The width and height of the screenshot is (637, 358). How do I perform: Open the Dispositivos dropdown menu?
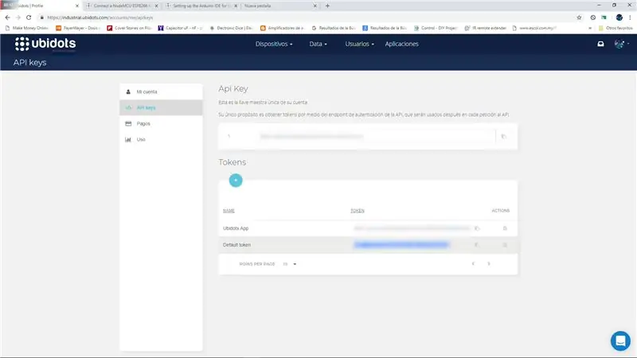pyautogui.click(x=274, y=44)
